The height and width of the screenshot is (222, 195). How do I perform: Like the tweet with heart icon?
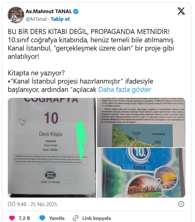pos(12,218)
